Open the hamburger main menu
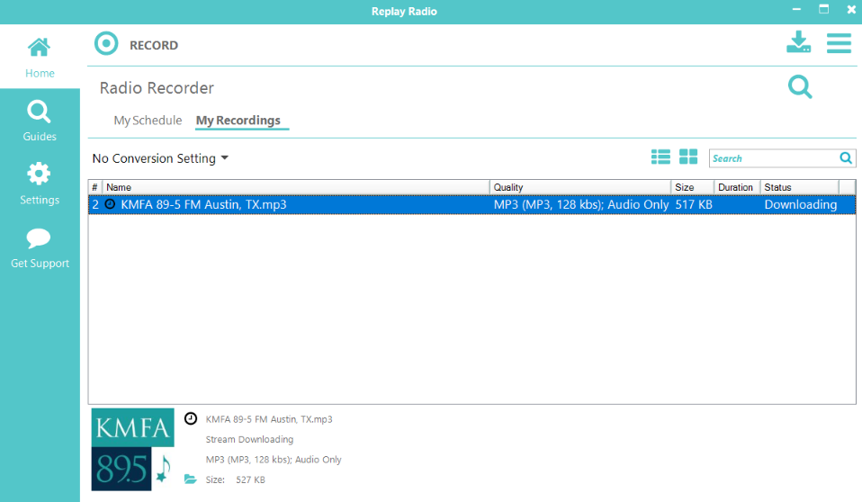The width and height of the screenshot is (862, 502). click(839, 43)
